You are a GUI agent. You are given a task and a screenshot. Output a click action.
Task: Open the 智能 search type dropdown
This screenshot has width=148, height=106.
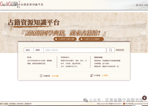click(29, 50)
